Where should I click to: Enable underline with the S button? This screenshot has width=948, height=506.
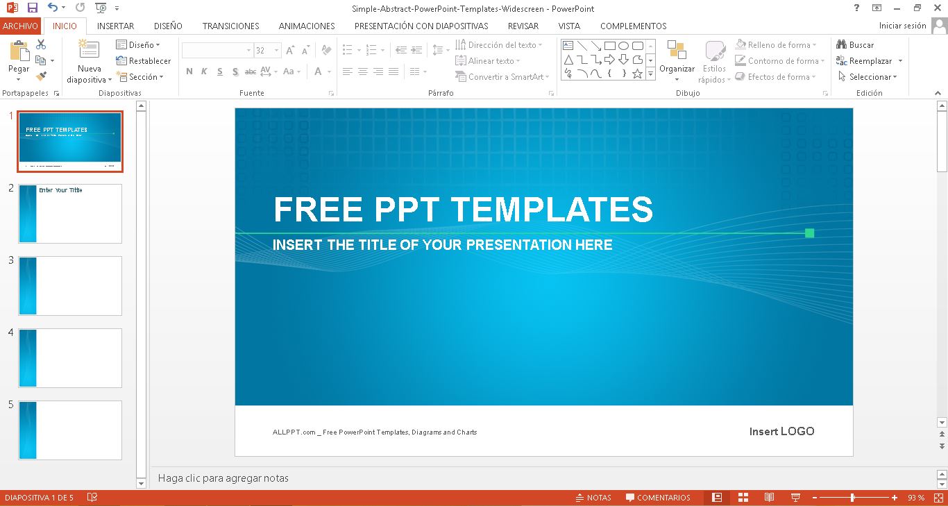coord(219,71)
